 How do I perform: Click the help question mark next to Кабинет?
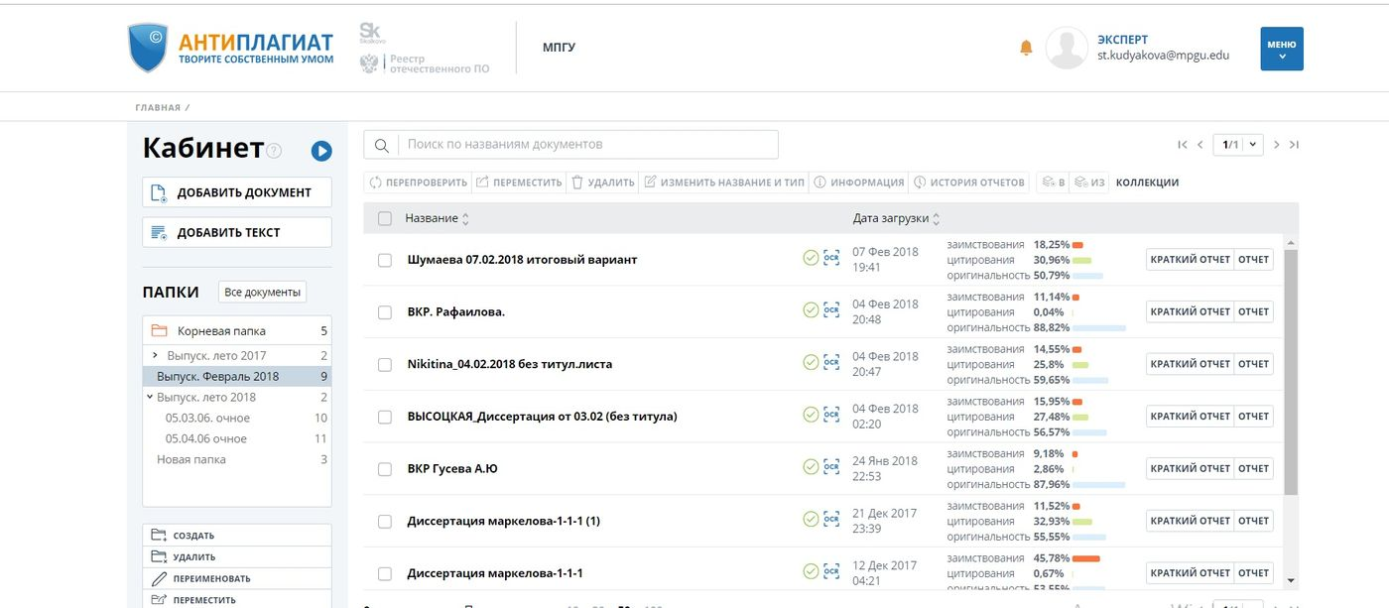[x=274, y=151]
